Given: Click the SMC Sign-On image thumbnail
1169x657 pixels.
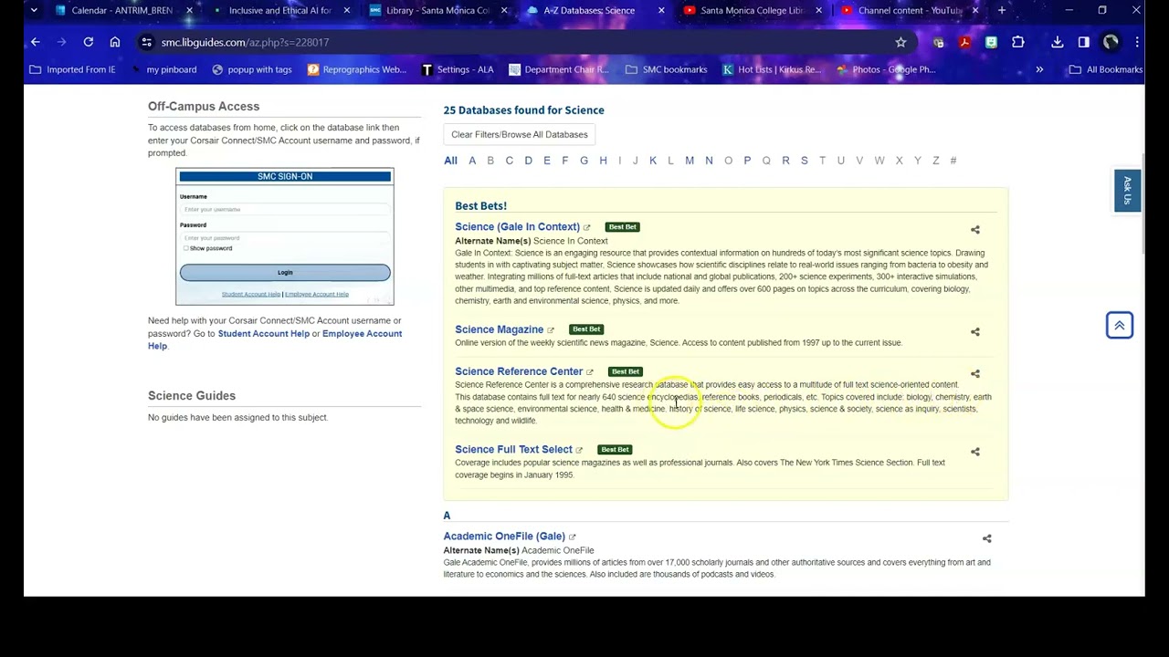Looking at the screenshot, I should (x=285, y=236).
